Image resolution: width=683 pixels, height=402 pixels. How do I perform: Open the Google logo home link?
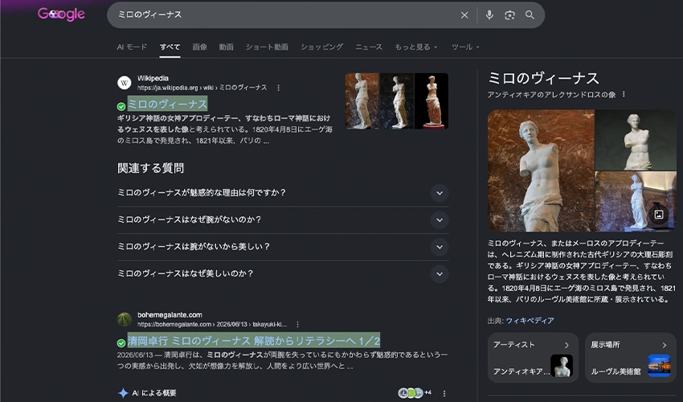tap(61, 14)
